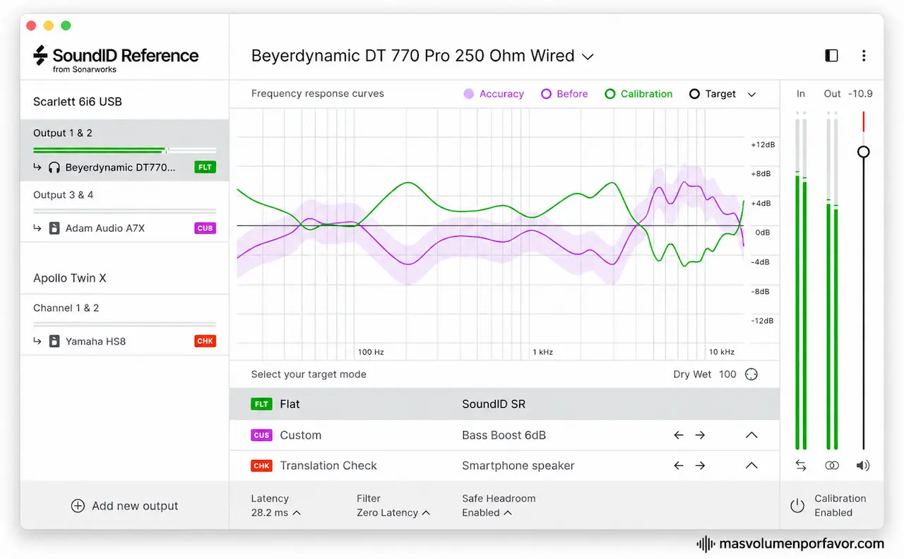Screen dimensions: 904x559
Task: Click the CHK tag on Yamaha HS8
Action: (205, 341)
